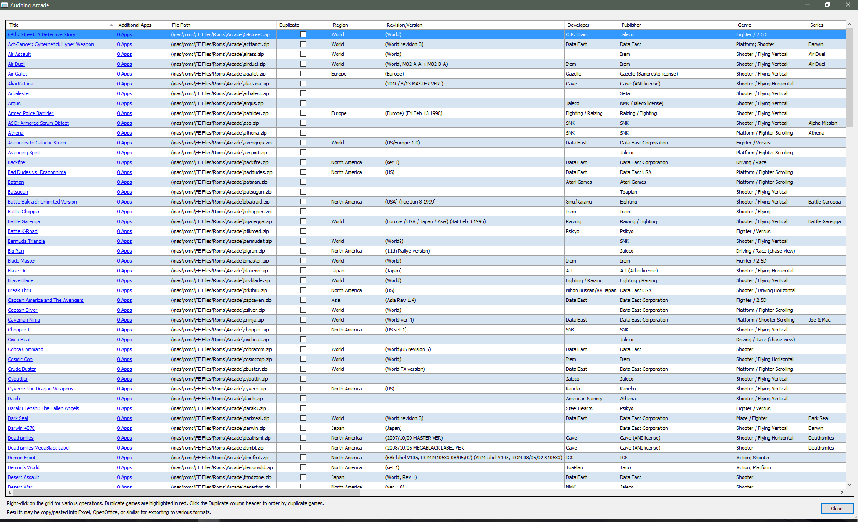The height and width of the screenshot is (522, 858).
Task: Tick the Duplicate checkbox for Act-Fancer
Action: click(303, 44)
